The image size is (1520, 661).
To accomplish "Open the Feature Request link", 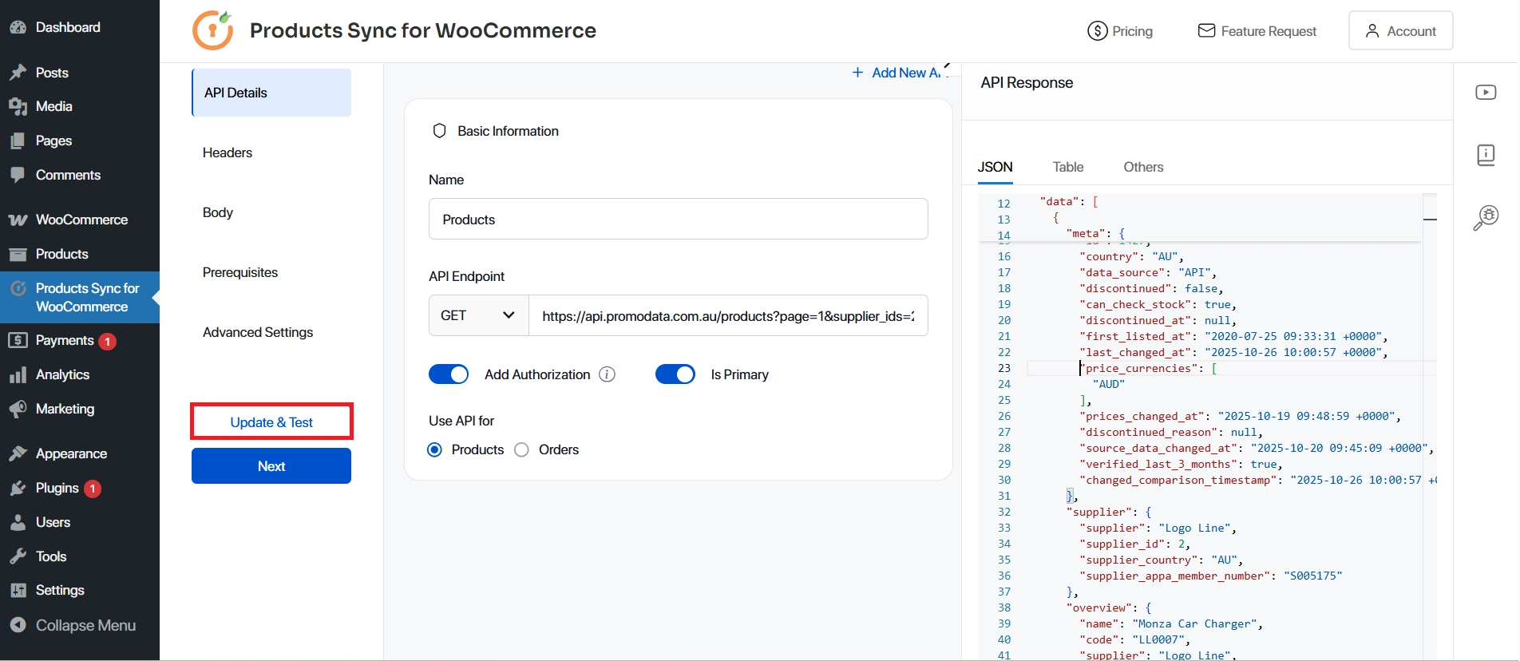I will (x=1257, y=31).
